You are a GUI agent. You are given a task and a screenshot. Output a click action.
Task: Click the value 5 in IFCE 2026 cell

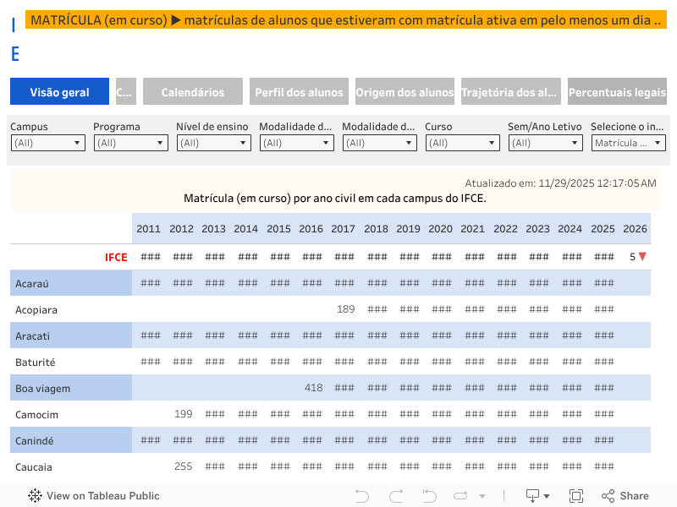(632, 257)
